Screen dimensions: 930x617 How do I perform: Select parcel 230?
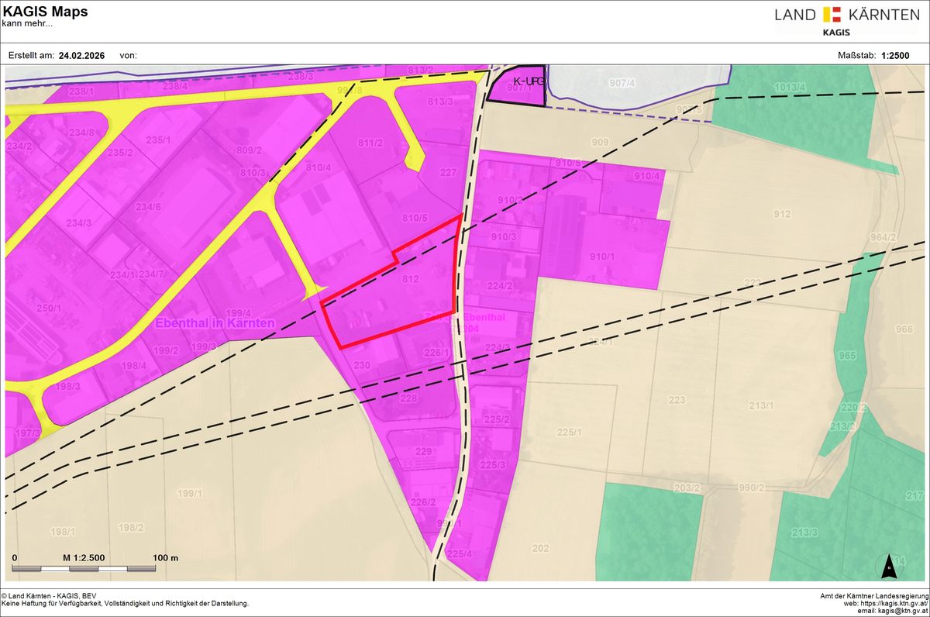[x=362, y=364]
